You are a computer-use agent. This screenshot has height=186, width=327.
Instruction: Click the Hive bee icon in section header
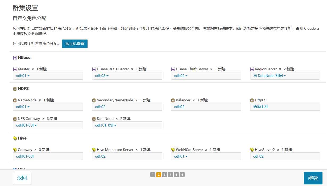tap(15, 138)
